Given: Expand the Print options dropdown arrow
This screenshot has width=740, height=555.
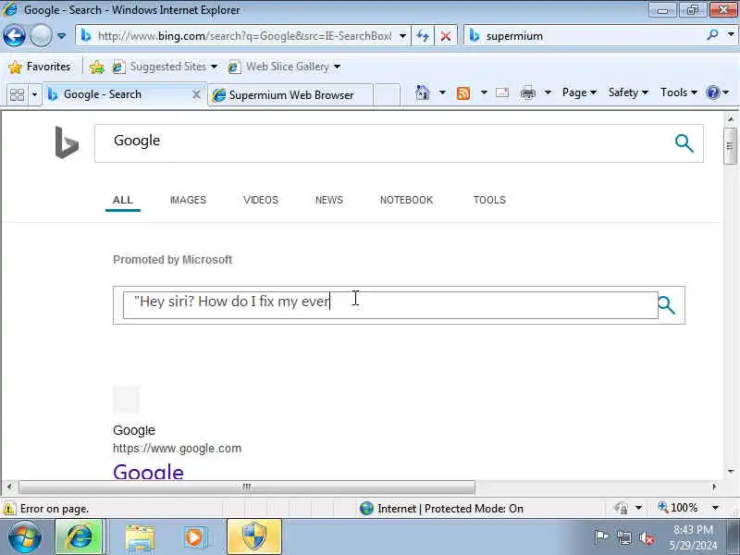Looking at the screenshot, I should pos(548,92).
